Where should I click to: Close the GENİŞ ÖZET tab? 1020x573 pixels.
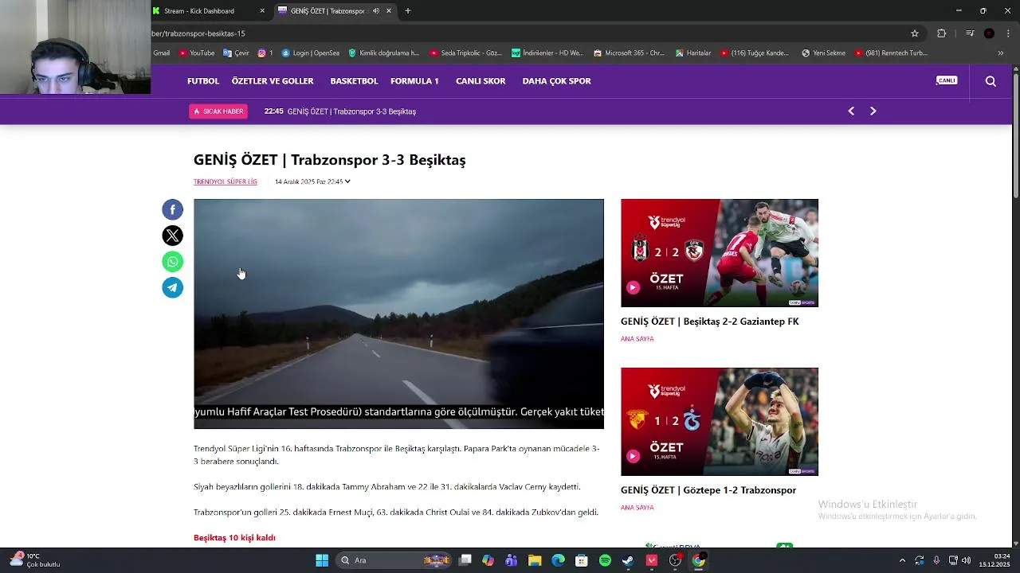[389, 11]
